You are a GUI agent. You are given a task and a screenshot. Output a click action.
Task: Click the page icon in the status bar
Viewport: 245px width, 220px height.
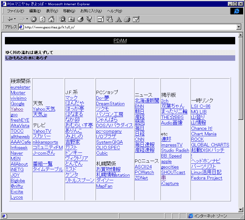click(4, 216)
